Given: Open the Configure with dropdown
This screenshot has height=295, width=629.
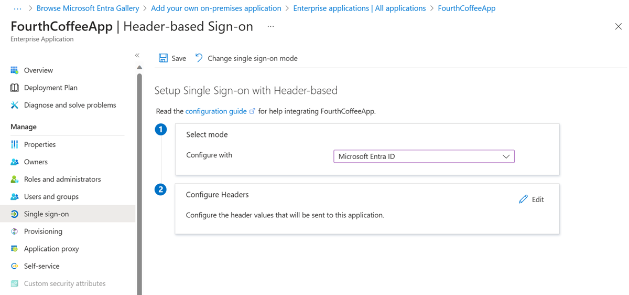Looking at the screenshot, I should coord(424,156).
